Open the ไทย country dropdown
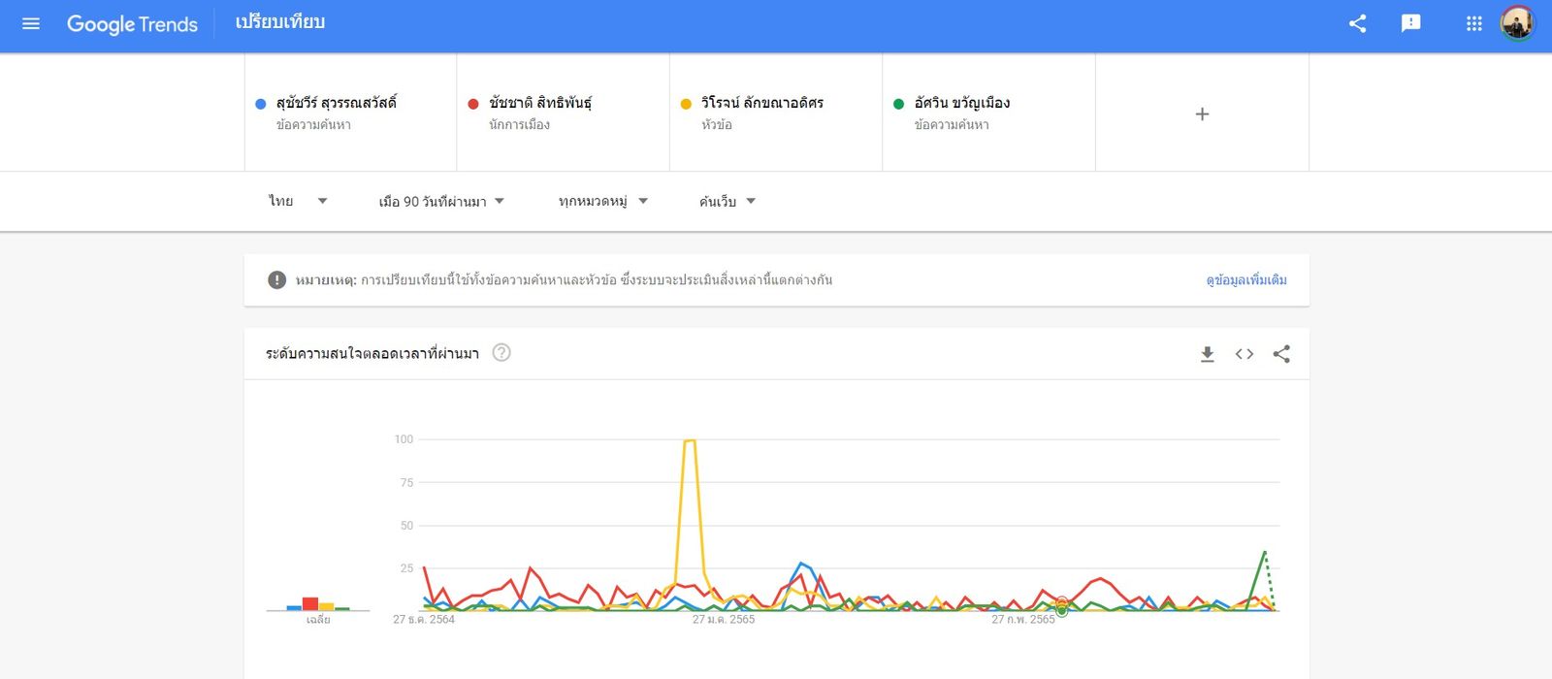Screen dimensions: 1552x679 click(x=298, y=201)
